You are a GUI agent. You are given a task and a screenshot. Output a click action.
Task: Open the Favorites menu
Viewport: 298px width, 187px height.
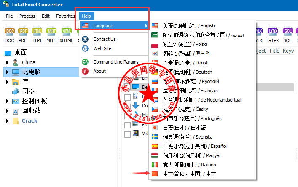(x=65, y=16)
